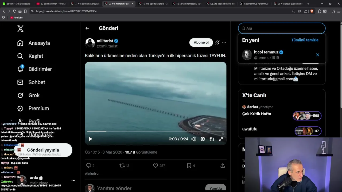Expand Alakalı sort dropdown

point(92,174)
